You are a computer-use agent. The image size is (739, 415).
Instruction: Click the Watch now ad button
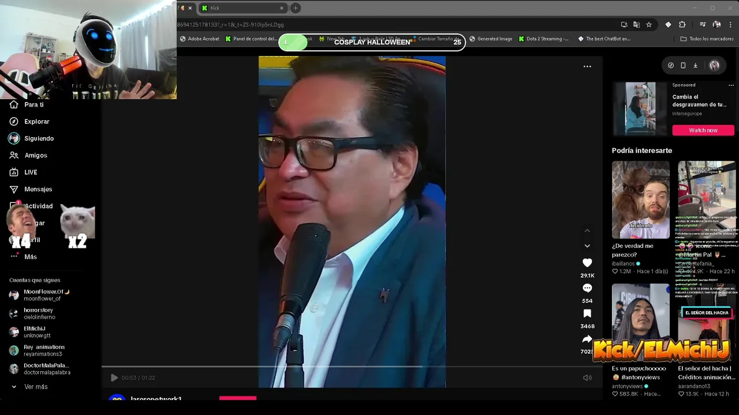coord(703,130)
